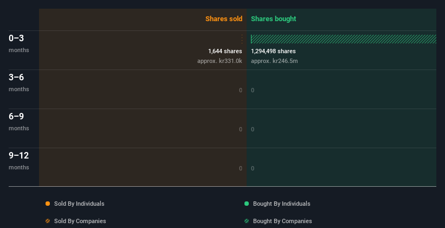Click the green Bought By Individuals legend dot
445x228 pixels.
click(247, 204)
